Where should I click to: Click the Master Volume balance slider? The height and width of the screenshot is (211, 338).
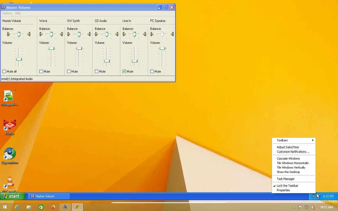point(19,34)
